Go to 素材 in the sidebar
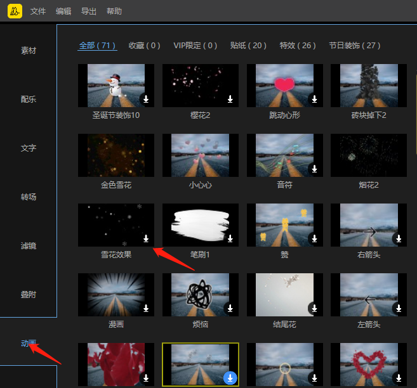Viewport: 417px width, 388px height. pyautogui.click(x=29, y=51)
